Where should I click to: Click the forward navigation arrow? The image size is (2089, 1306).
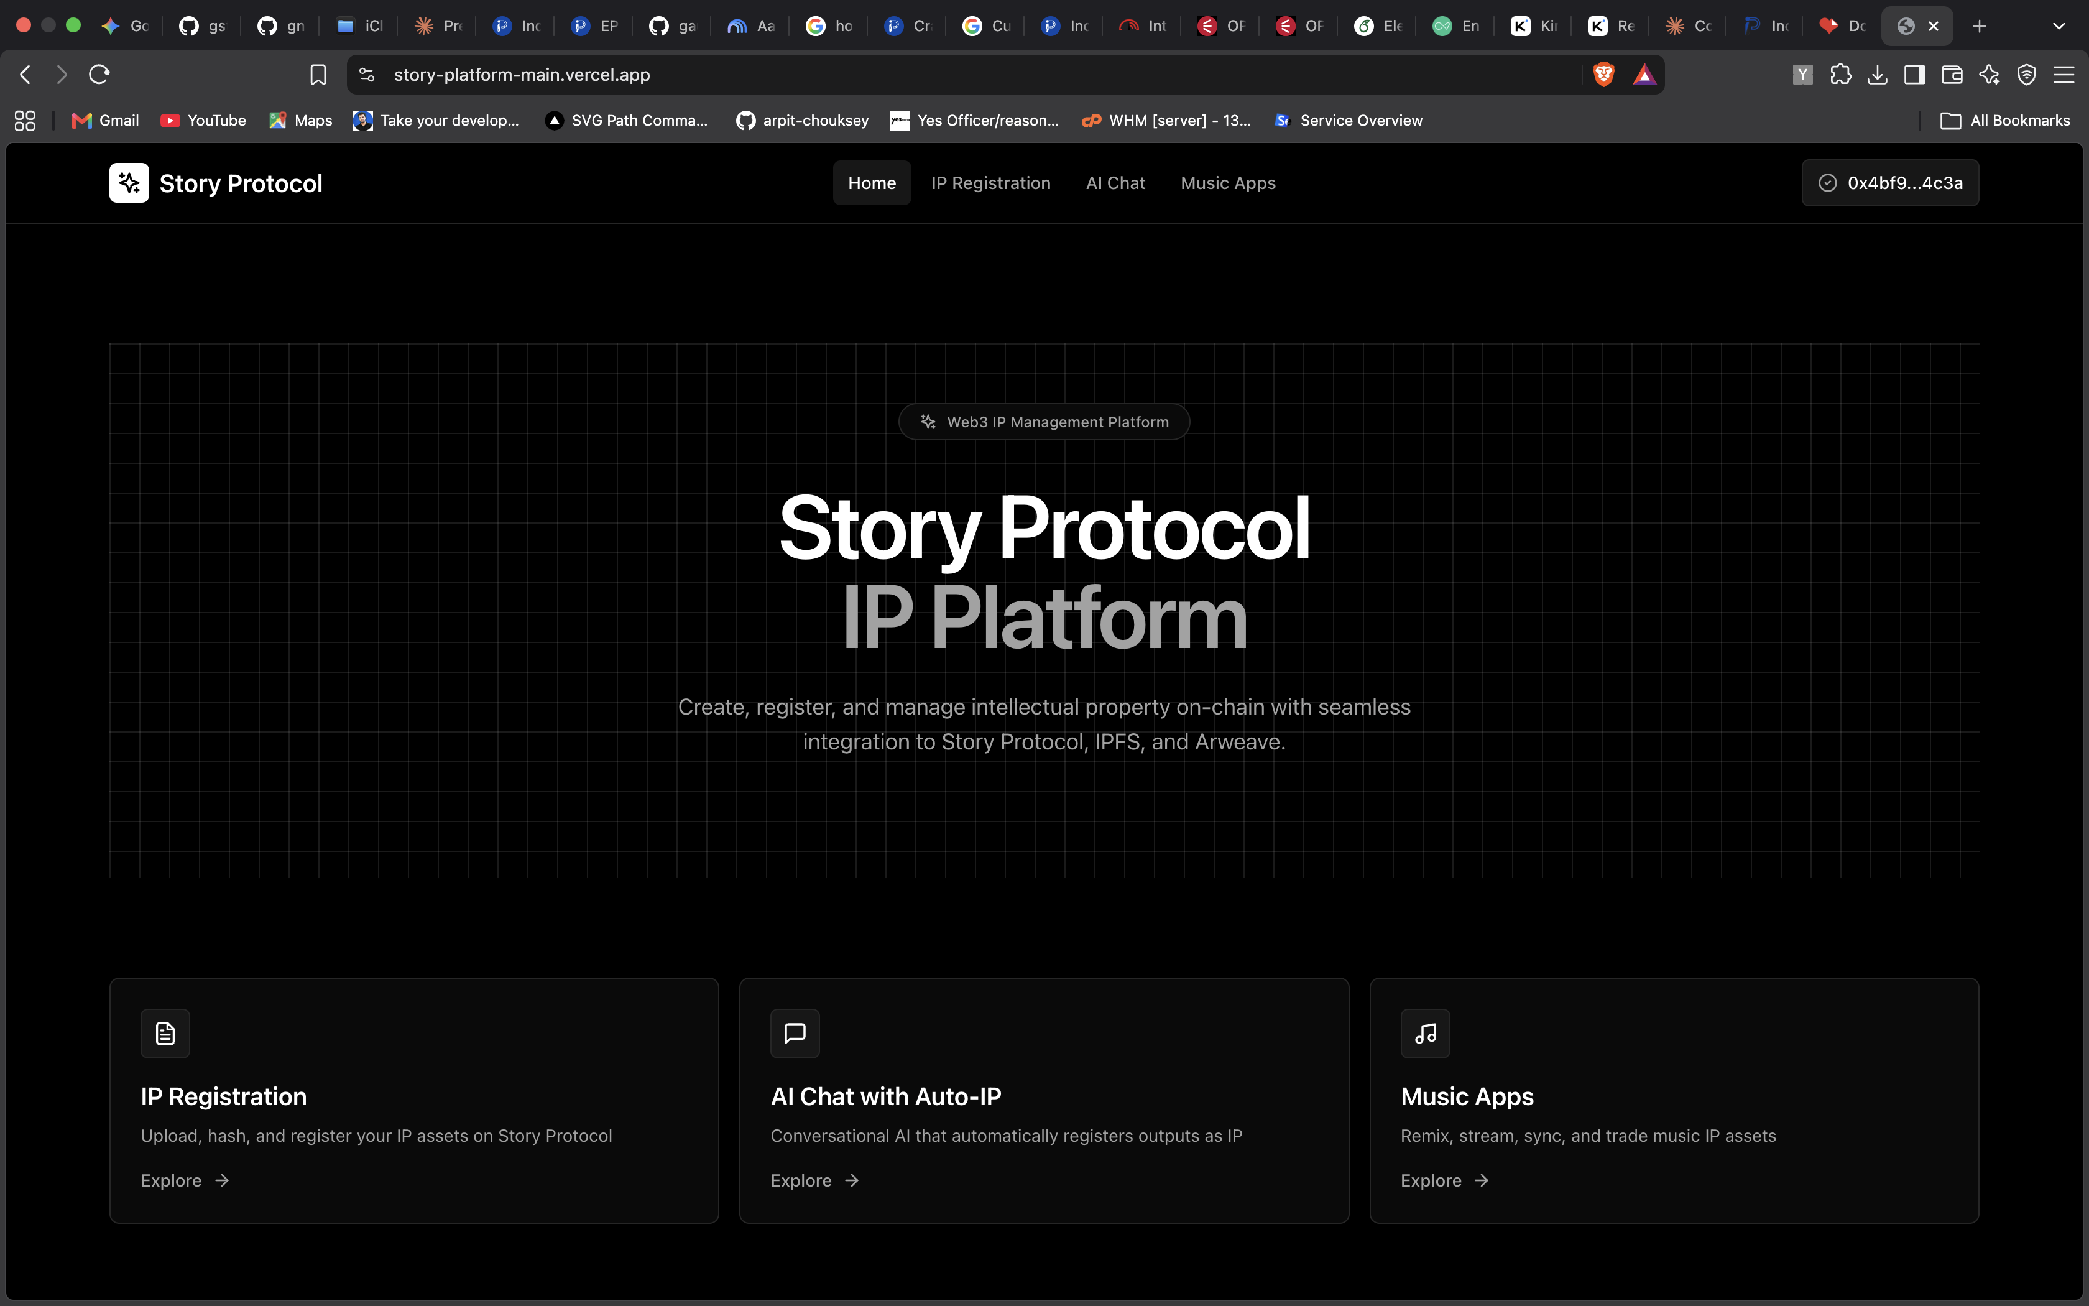click(x=62, y=75)
